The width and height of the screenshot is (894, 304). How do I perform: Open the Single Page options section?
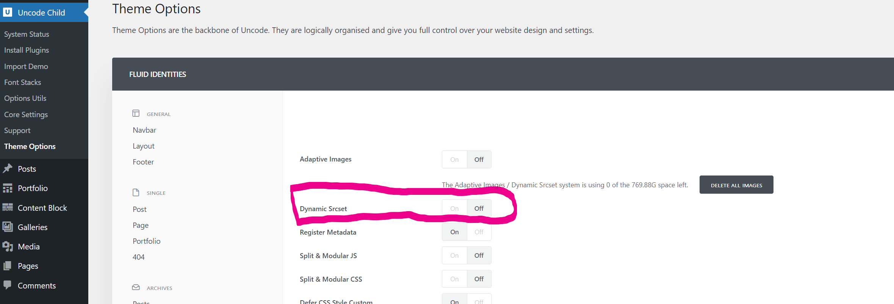pyautogui.click(x=141, y=225)
